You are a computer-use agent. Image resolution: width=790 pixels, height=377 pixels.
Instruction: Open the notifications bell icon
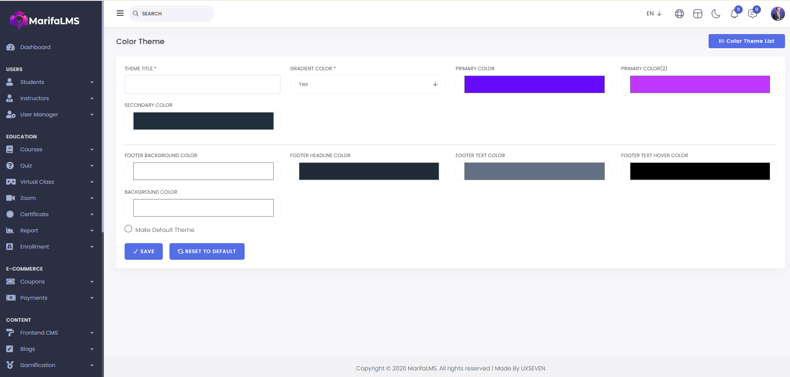pos(734,14)
